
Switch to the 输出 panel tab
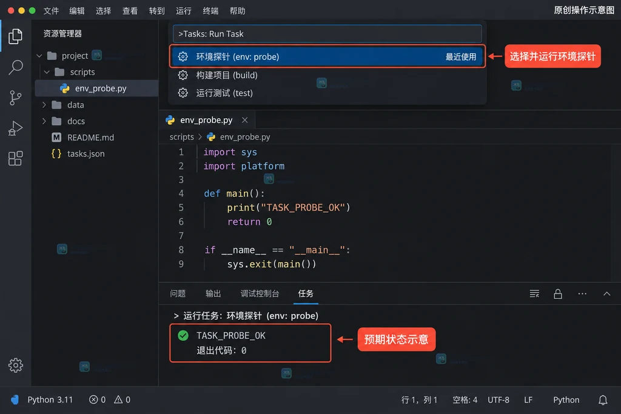tap(213, 293)
